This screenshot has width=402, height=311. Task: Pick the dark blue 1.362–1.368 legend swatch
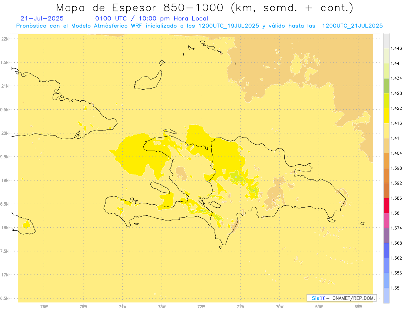point(386,250)
